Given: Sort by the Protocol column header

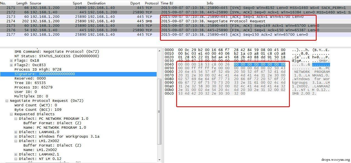Looking at the screenshot, I should (x=152, y=3).
